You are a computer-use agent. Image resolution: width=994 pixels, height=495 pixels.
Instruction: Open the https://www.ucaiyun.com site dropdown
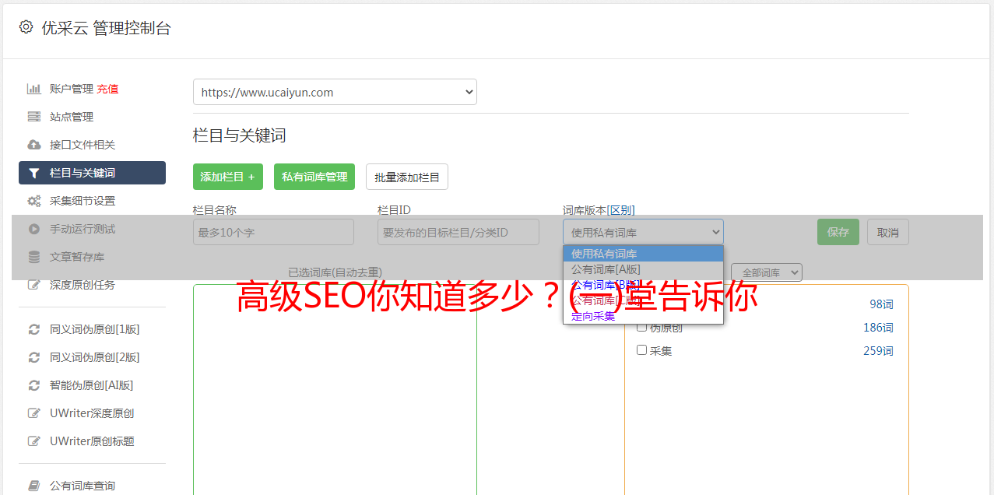pos(335,92)
